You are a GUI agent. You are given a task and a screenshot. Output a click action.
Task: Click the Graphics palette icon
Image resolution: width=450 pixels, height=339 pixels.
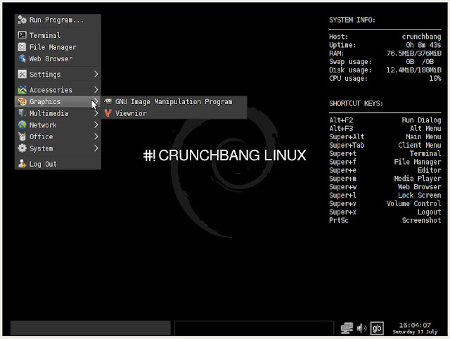pyautogui.click(x=22, y=101)
